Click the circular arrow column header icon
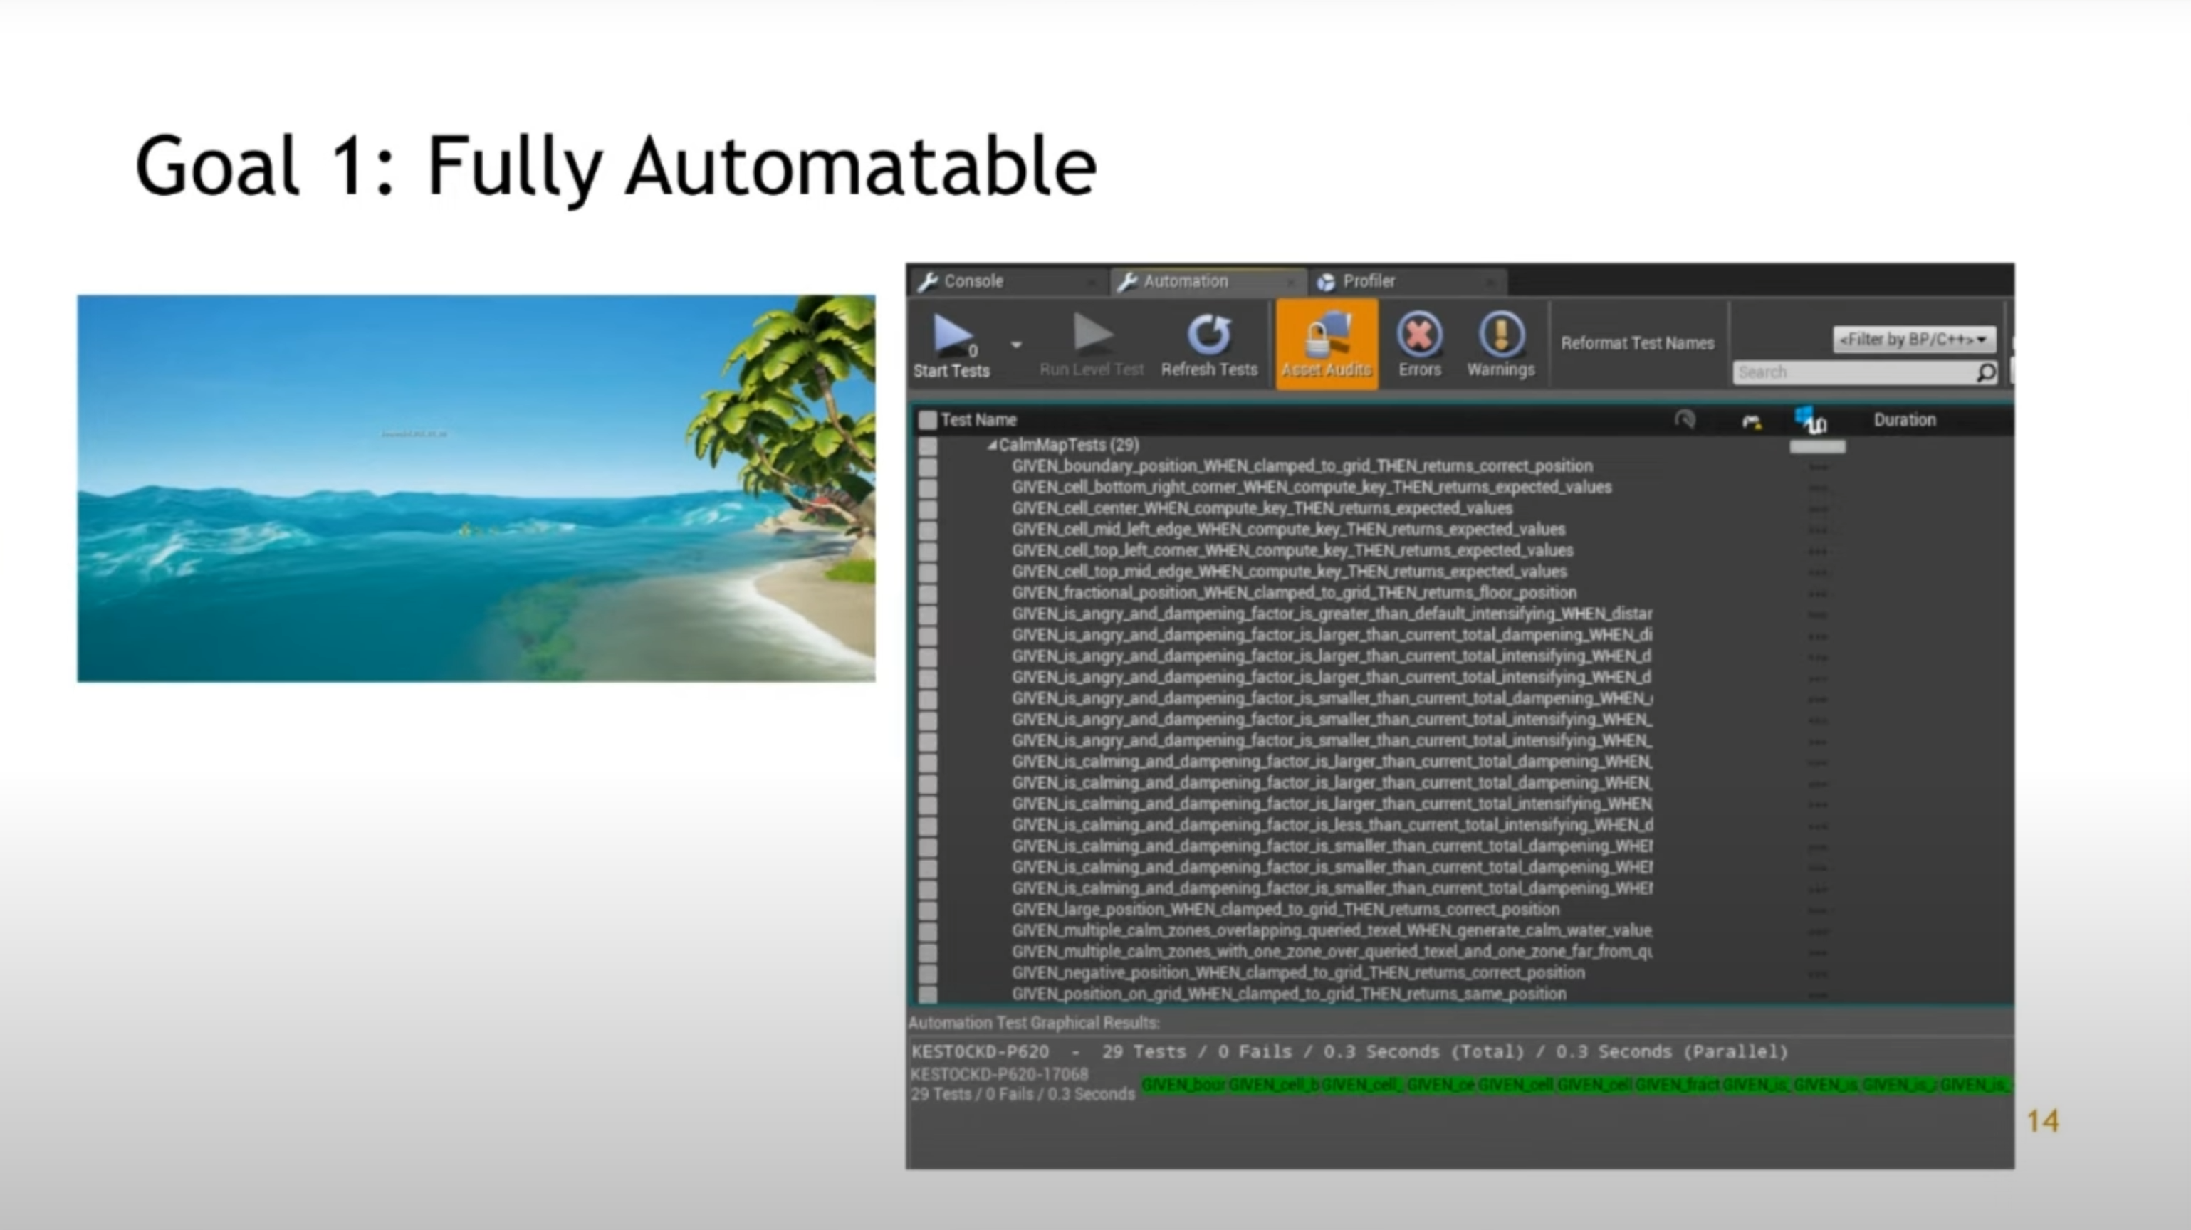Screen dimensions: 2191x1230 point(1684,419)
